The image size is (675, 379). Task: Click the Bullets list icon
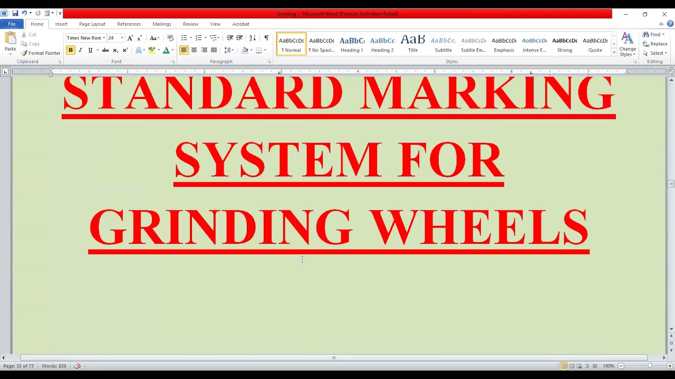[184, 38]
